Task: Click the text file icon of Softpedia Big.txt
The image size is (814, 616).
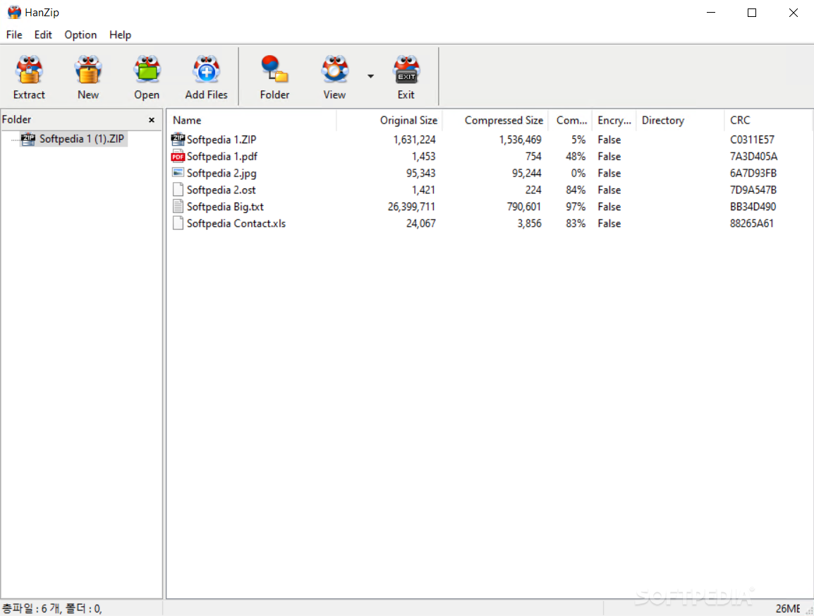Action: coord(178,206)
